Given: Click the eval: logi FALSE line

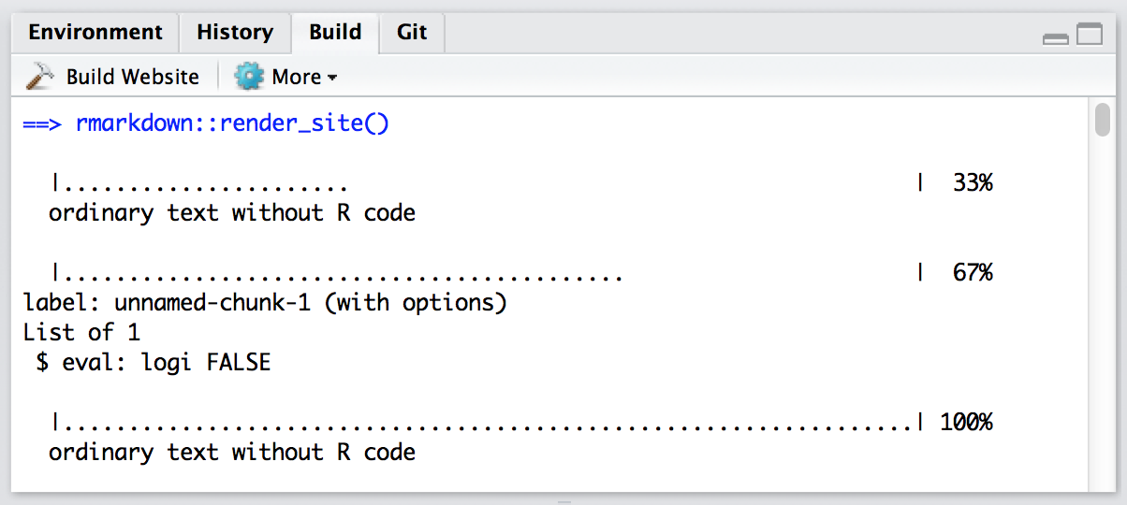Looking at the screenshot, I should [153, 363].
